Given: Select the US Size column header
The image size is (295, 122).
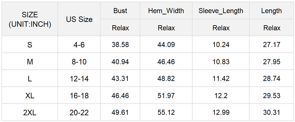Looking at the screenshot, I should click(x=79, y=19).
